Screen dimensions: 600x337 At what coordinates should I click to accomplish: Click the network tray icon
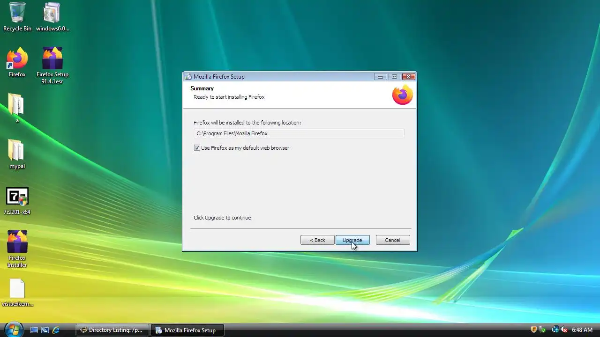(x=555, y=330)
